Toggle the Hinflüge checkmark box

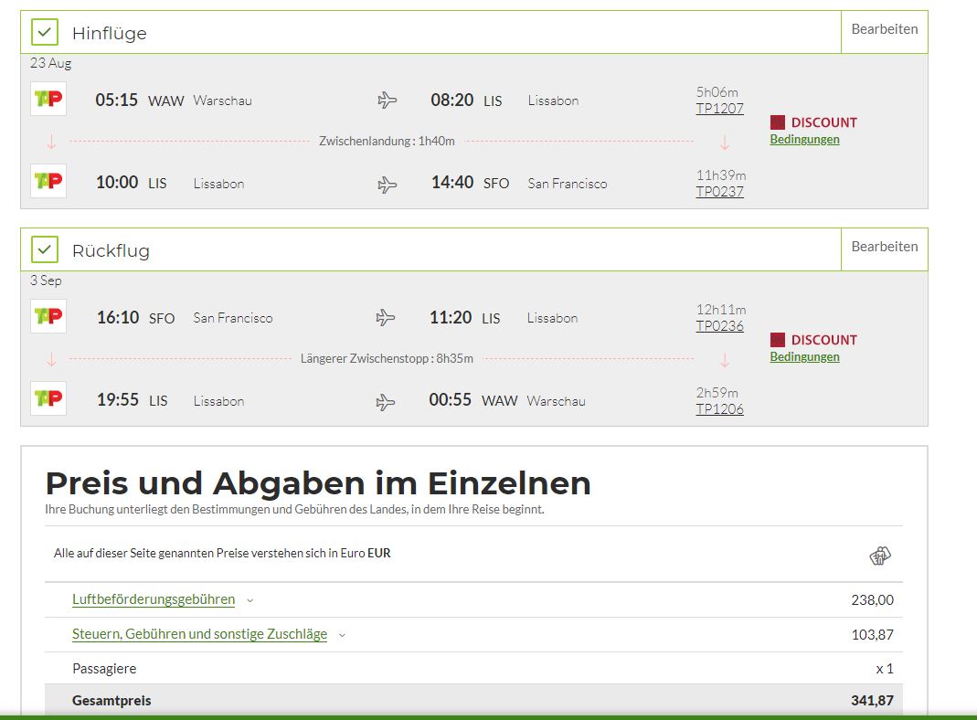[44, 32]
